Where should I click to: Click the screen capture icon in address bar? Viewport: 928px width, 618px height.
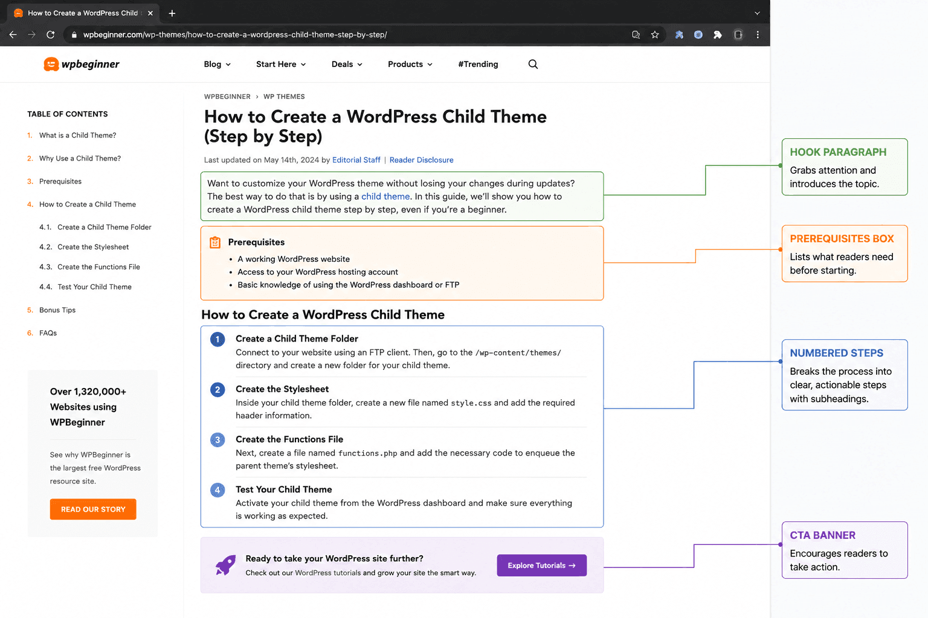coord(636,34)
